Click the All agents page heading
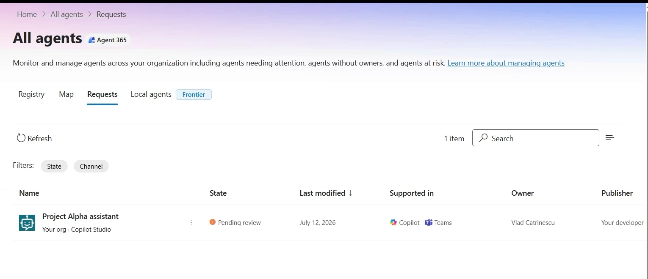The height and width of the screenshot is (279, 648). (47, 38)
